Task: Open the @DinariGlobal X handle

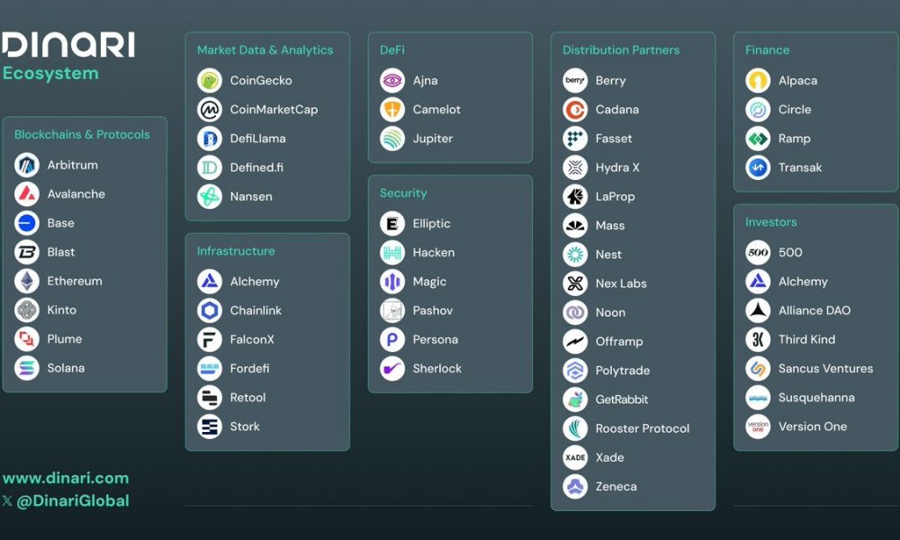Action: pos(73,501)
